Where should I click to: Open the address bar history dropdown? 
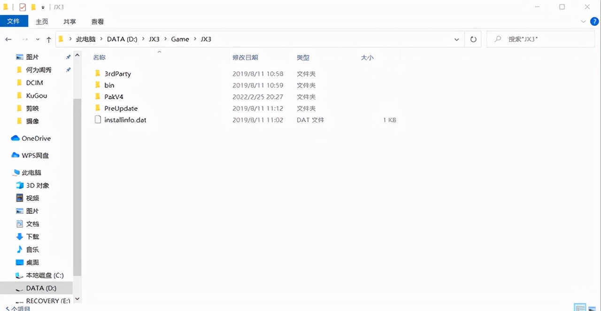tap(456, 39)
